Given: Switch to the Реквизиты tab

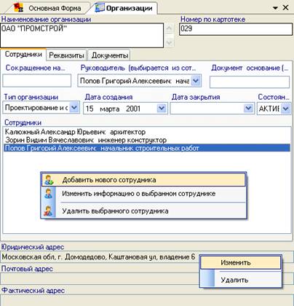Looking at the screenshot, I should pyautogui.click(x=66, y=55).
